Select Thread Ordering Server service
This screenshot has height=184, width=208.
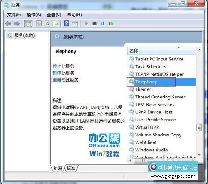click(162, 97)
